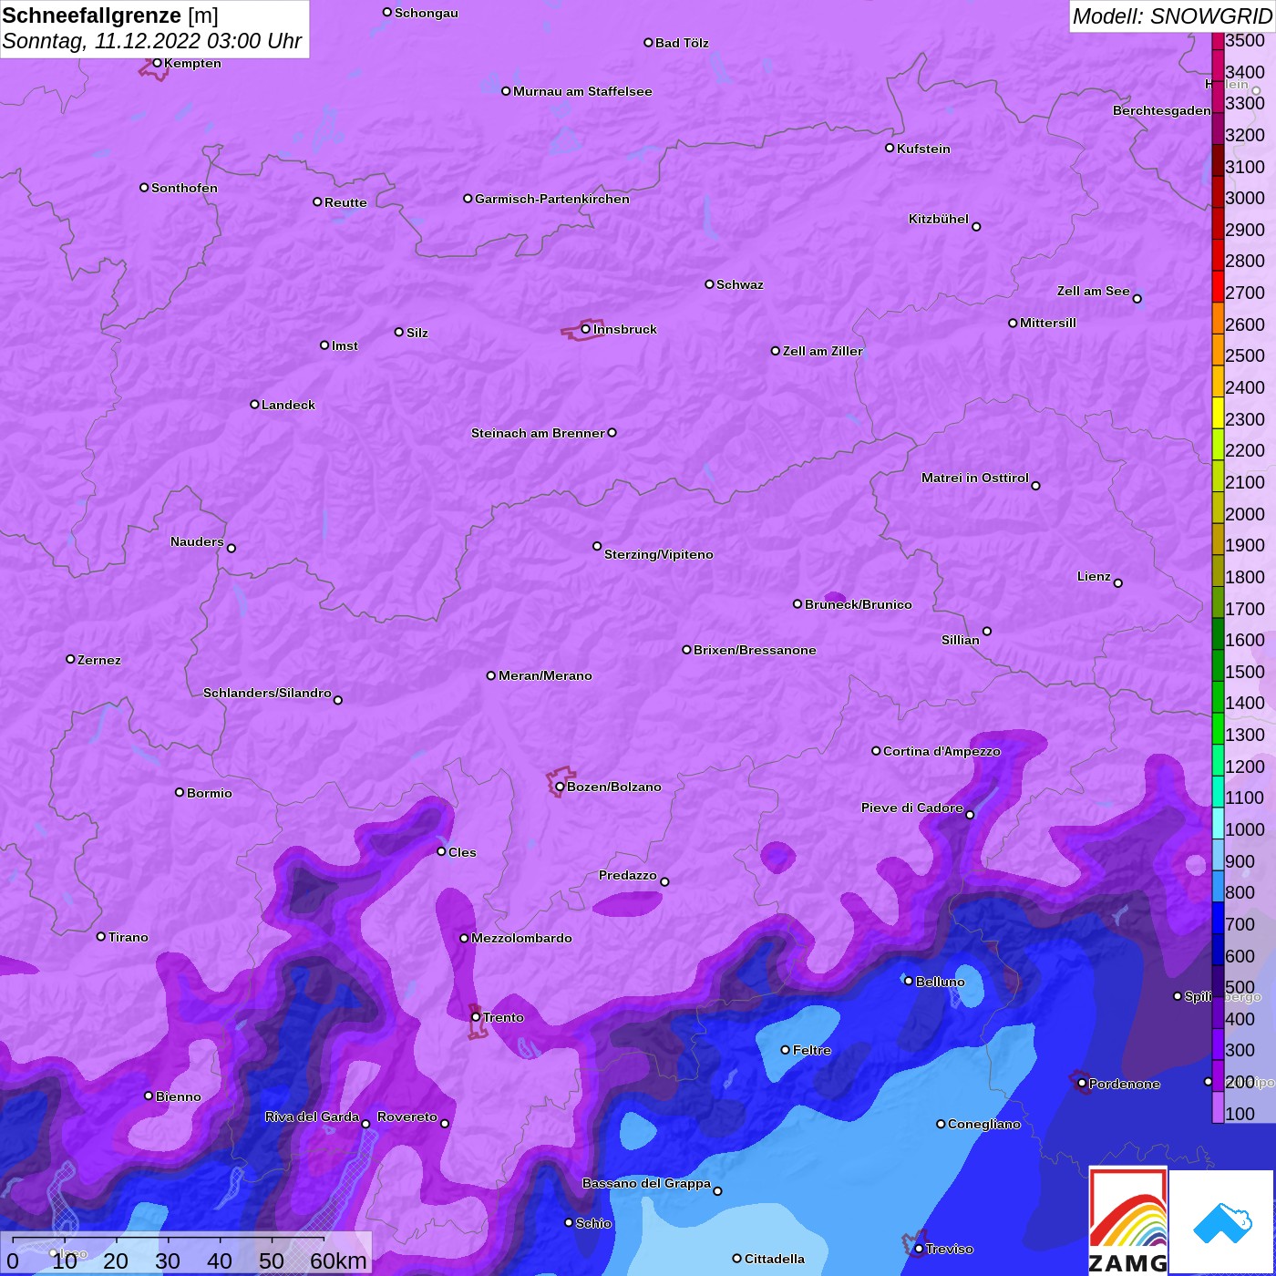
Task: Select the 'Riva del Garda' label
Action: (x=312, y=1116)
